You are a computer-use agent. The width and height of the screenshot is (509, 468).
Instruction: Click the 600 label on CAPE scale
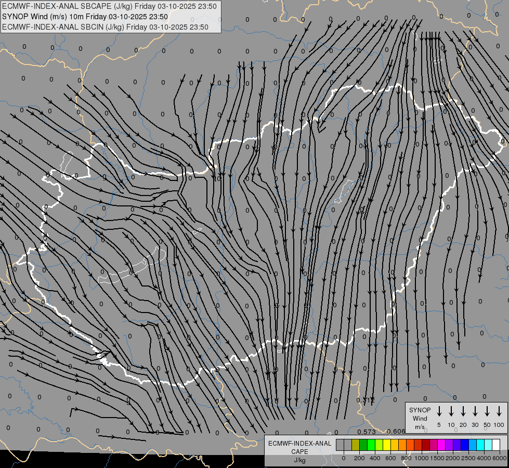coord(390,458)
